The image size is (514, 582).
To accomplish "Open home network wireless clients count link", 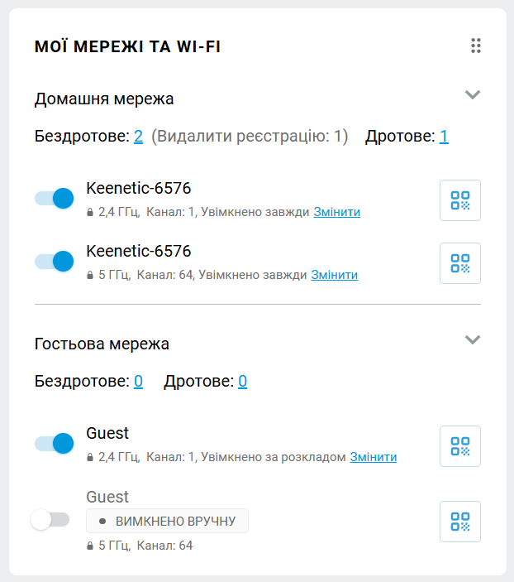I will coord(139,136).
